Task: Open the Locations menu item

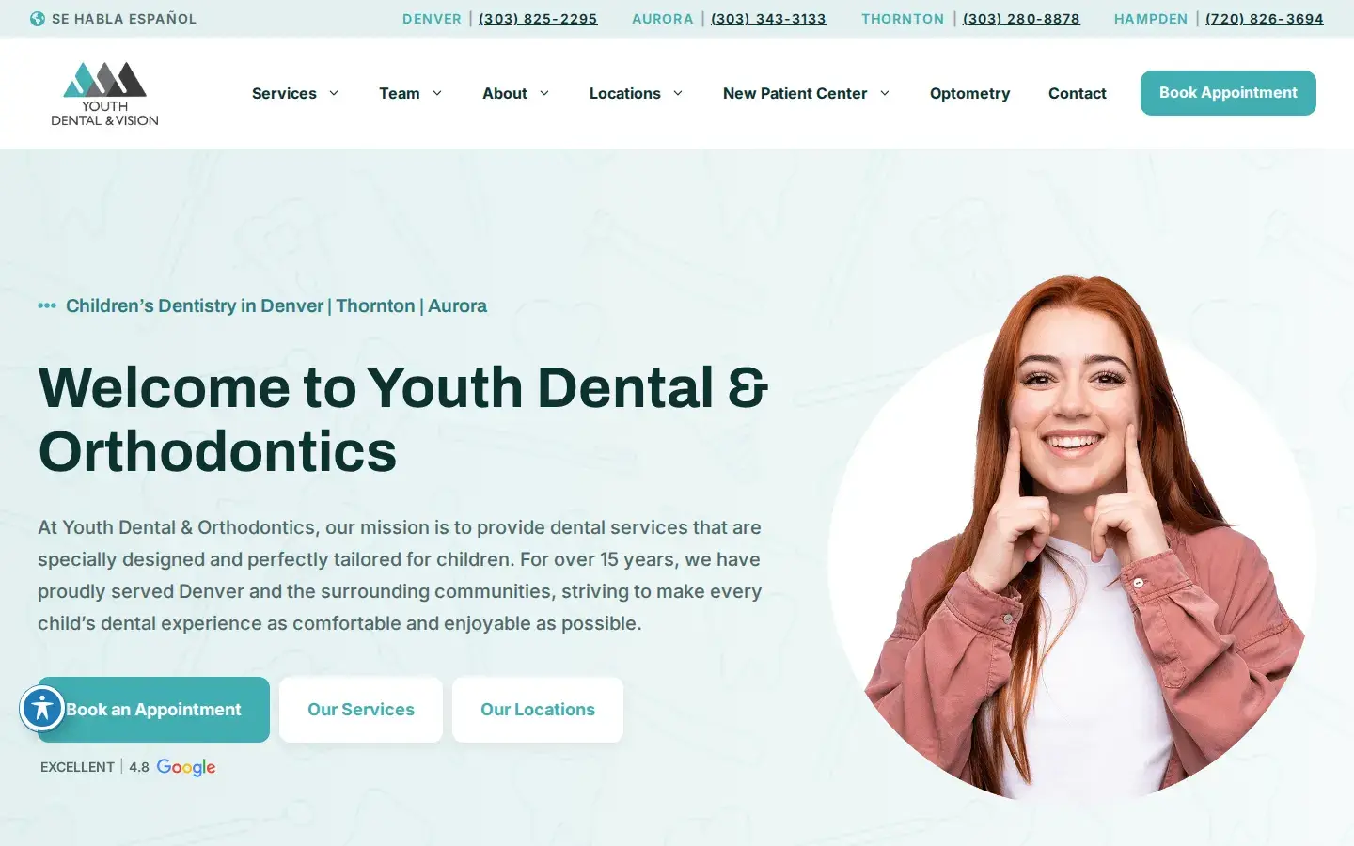Action: [x=625, y=93]
